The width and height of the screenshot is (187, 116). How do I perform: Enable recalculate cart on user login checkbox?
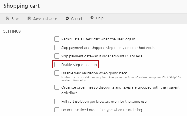(x=57, y=39)
